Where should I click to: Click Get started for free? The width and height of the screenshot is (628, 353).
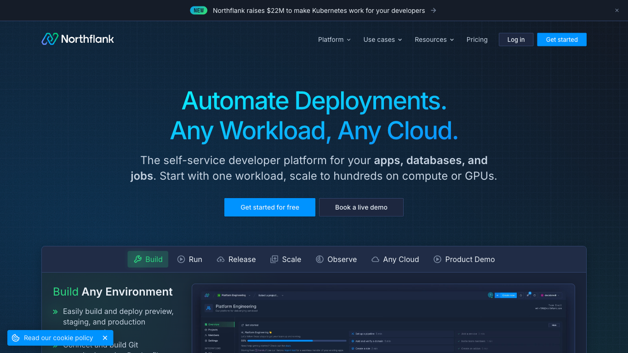(x=270, y=207)
